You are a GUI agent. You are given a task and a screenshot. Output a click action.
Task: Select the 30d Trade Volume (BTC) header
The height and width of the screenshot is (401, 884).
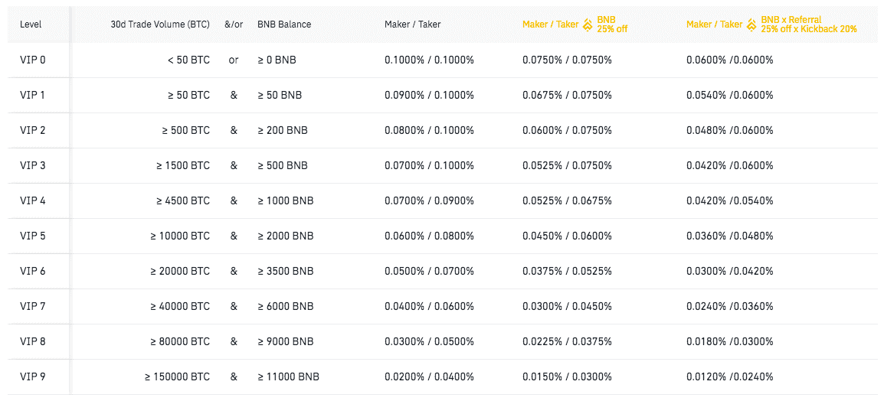coord(160,24)
